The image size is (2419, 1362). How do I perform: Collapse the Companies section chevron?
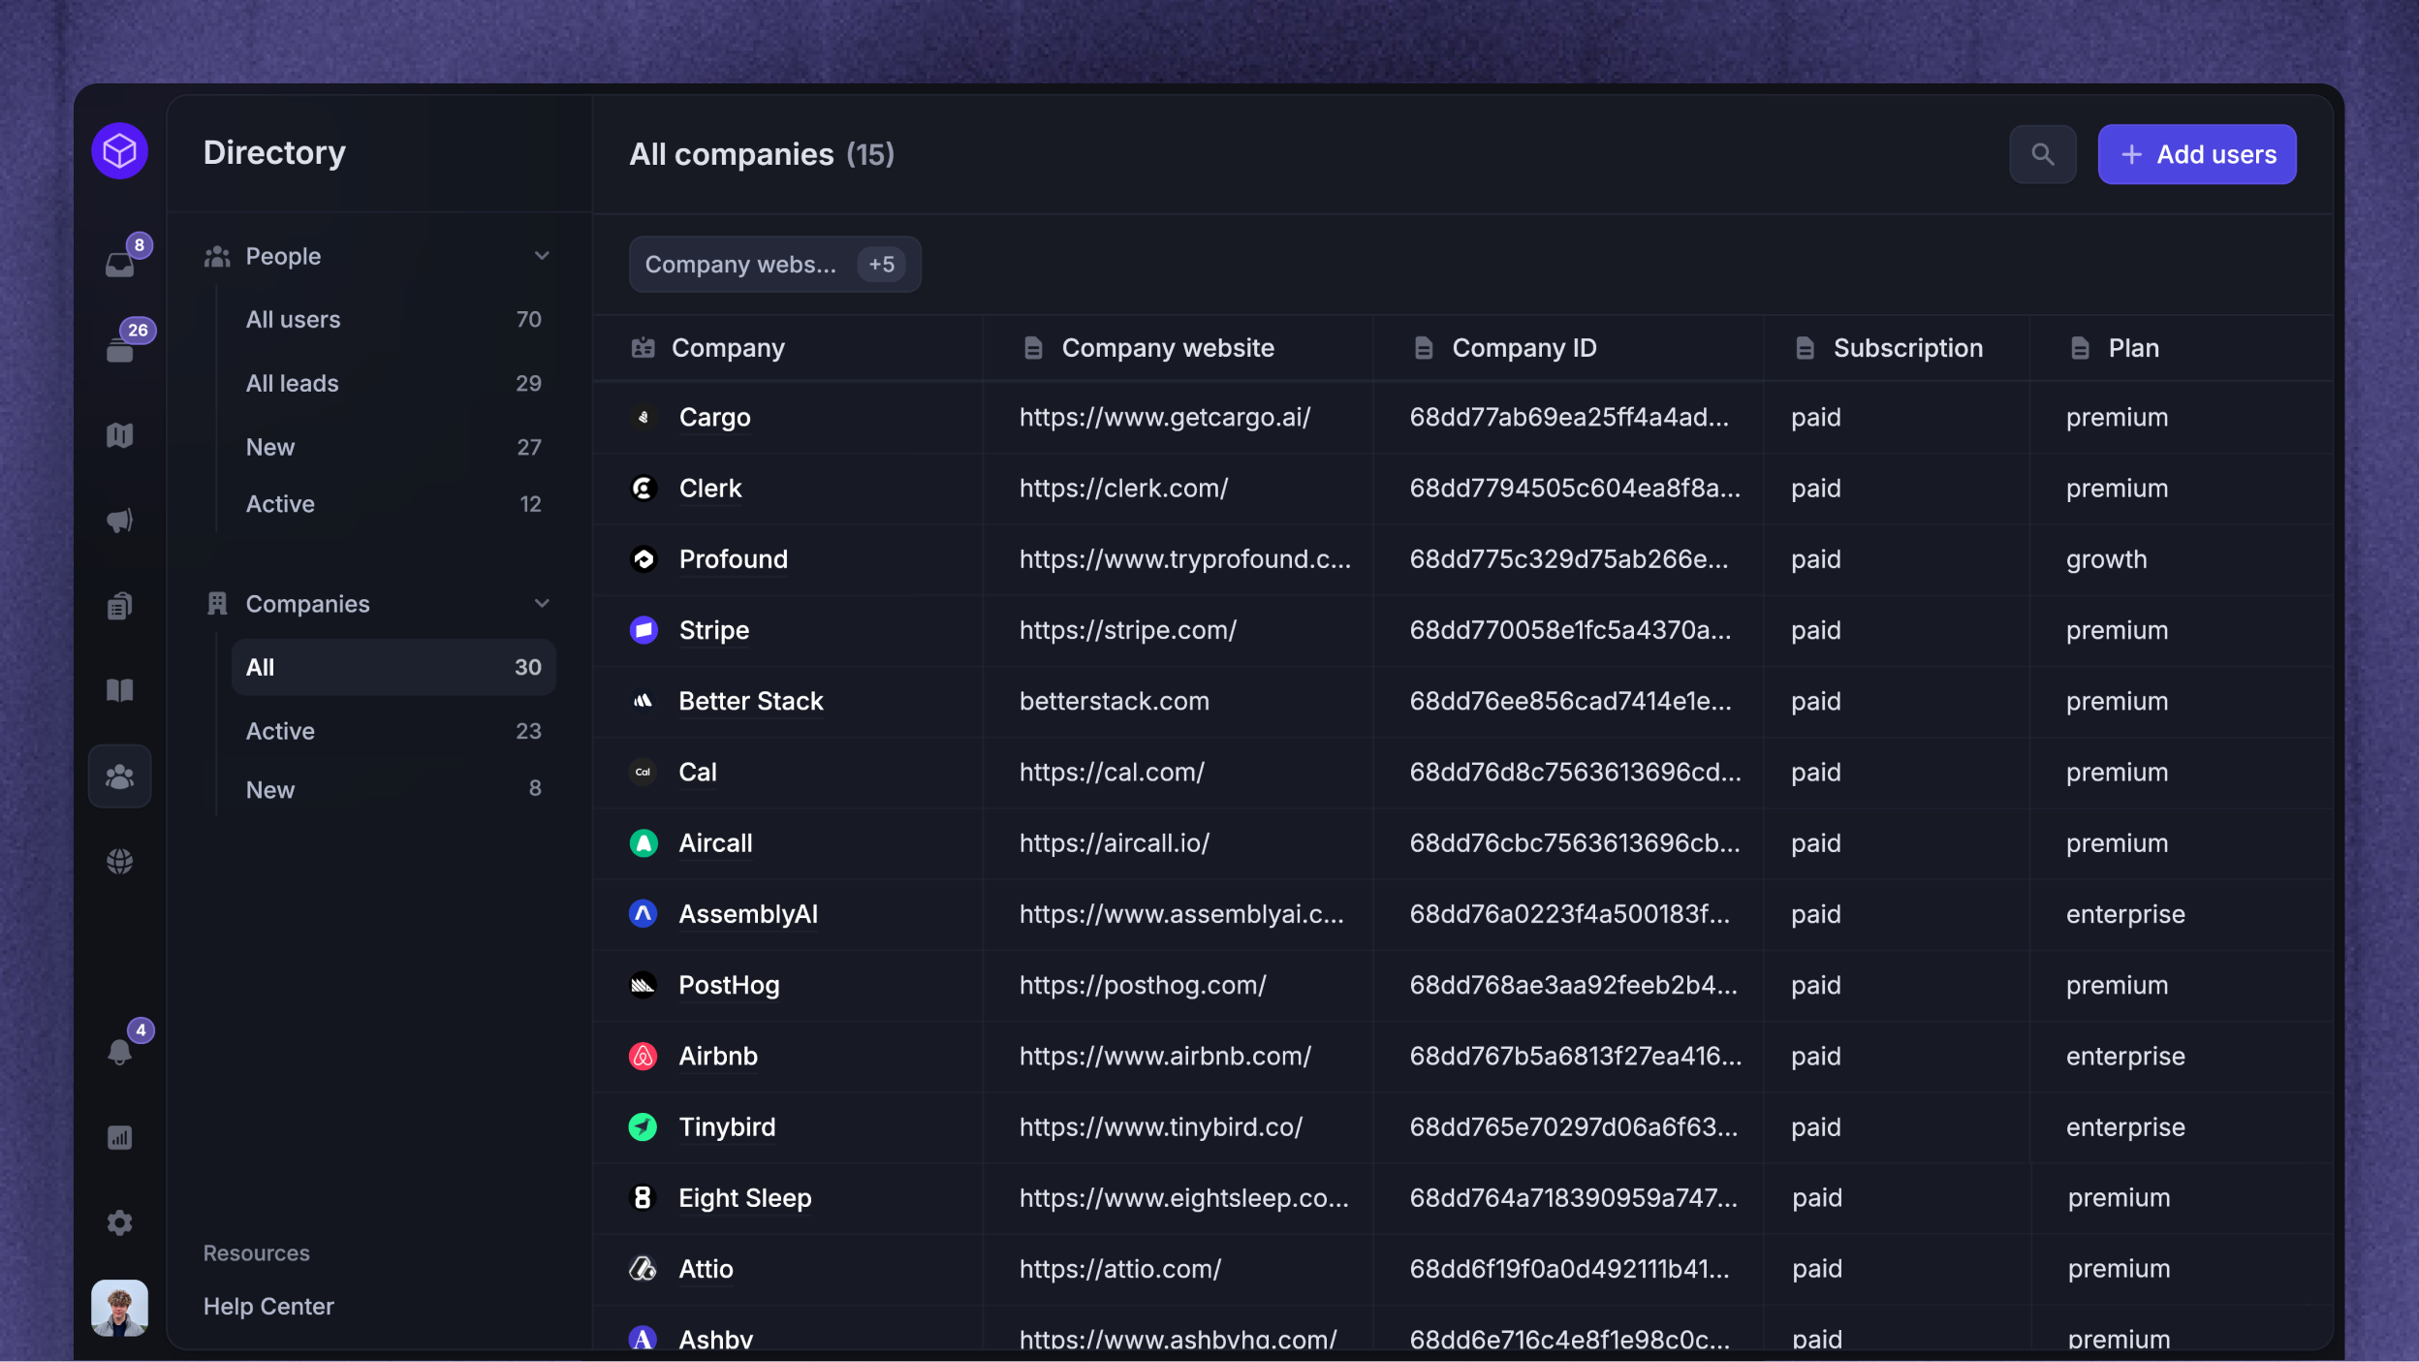[542, 604]
